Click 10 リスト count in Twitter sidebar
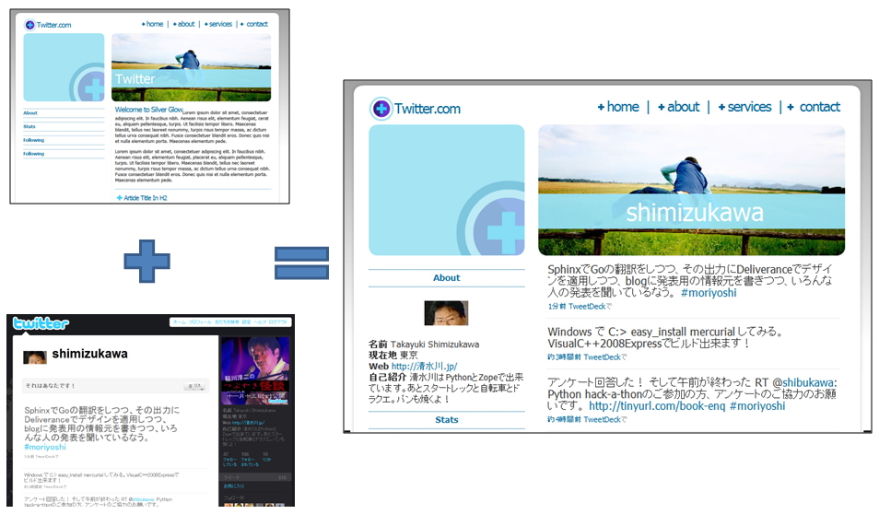Viewport: 879px width, 526px height. (267, 457)
